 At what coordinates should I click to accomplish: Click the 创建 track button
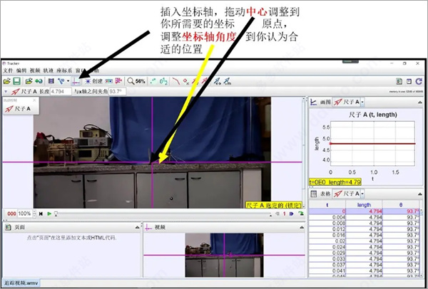pos(93,81)
